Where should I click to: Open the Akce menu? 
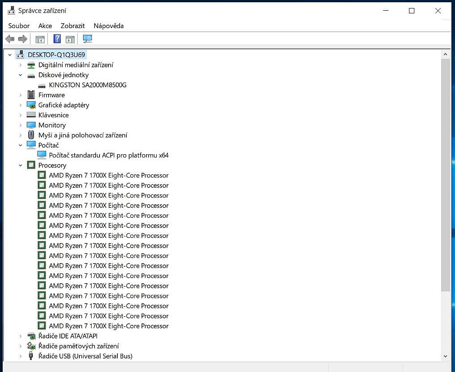pyautogui.click(x=45, y=26)
